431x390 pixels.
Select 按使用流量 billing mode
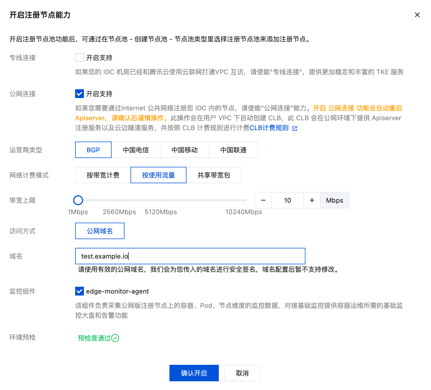tap(158, 175)
